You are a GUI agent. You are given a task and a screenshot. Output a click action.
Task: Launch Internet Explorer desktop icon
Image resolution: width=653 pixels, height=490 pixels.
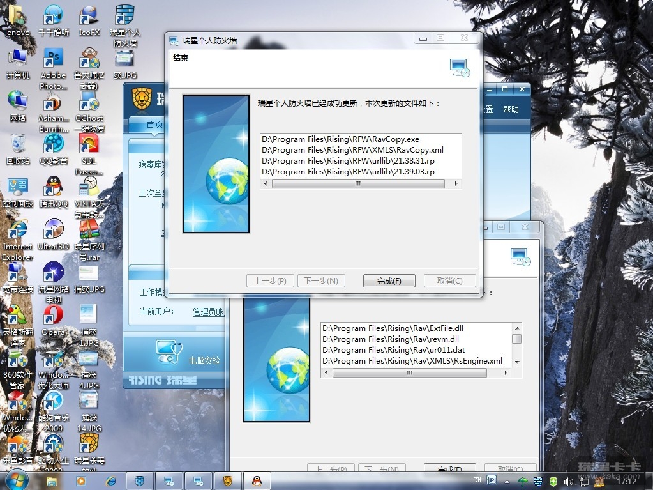coord(17,240)
